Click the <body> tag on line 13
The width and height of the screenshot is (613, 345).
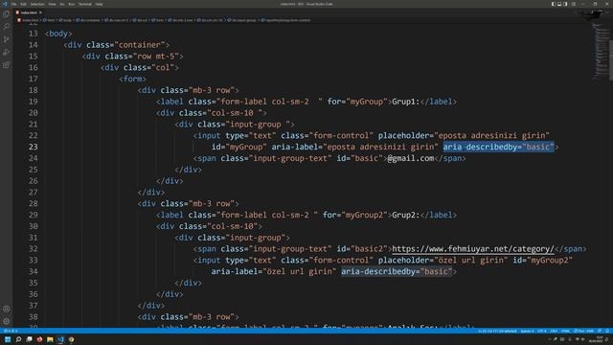tap(58, 34)
